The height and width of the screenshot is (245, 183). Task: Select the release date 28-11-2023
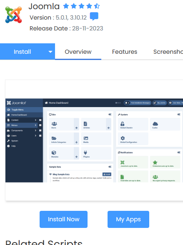pos(88,28)
